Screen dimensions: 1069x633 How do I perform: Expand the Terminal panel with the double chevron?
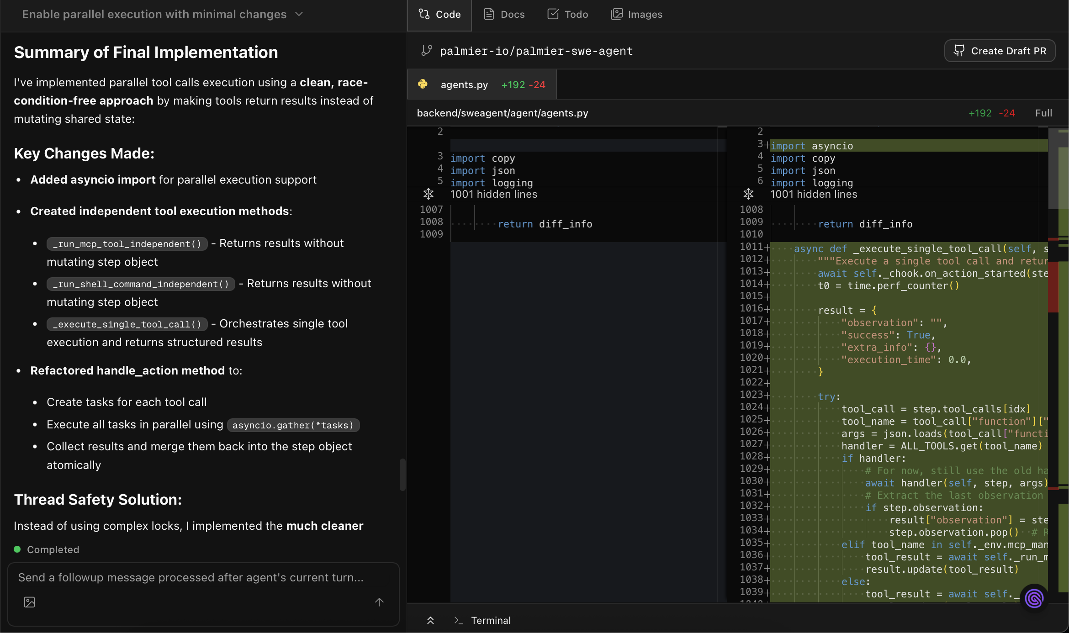click(430, 620)
